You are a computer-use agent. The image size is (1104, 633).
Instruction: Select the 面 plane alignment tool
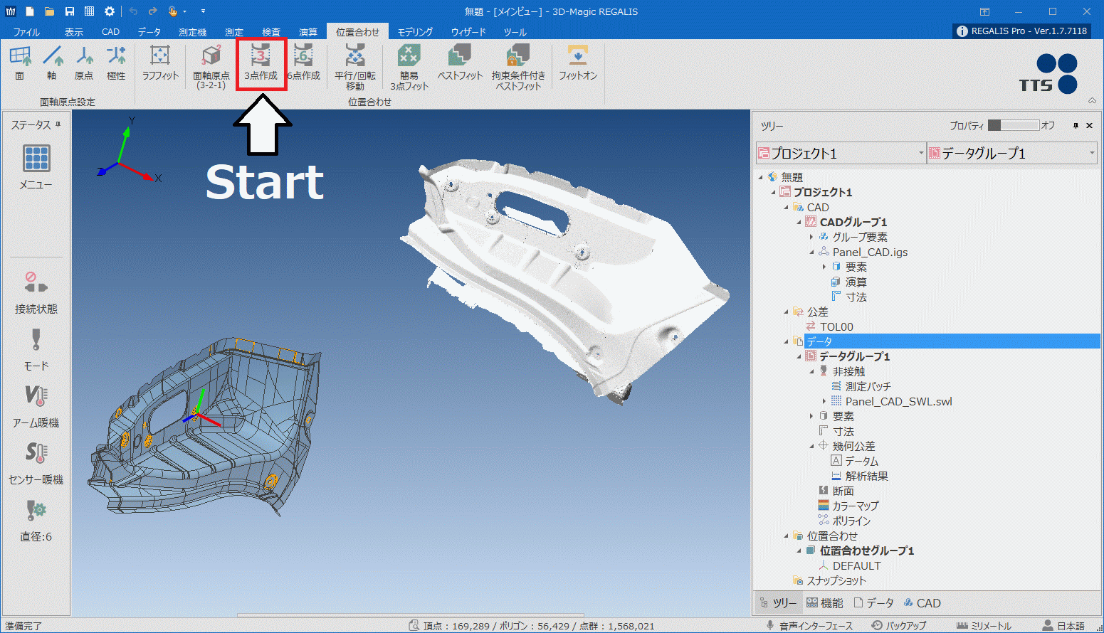[x=20, y=63]
